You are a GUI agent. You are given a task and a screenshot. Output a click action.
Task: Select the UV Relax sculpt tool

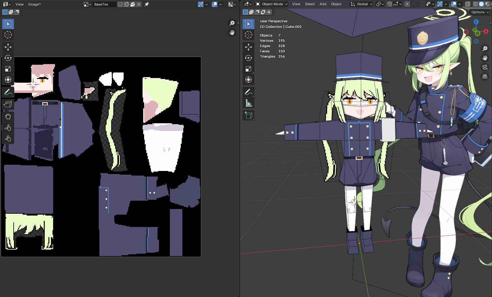click(x=8, y=128)
